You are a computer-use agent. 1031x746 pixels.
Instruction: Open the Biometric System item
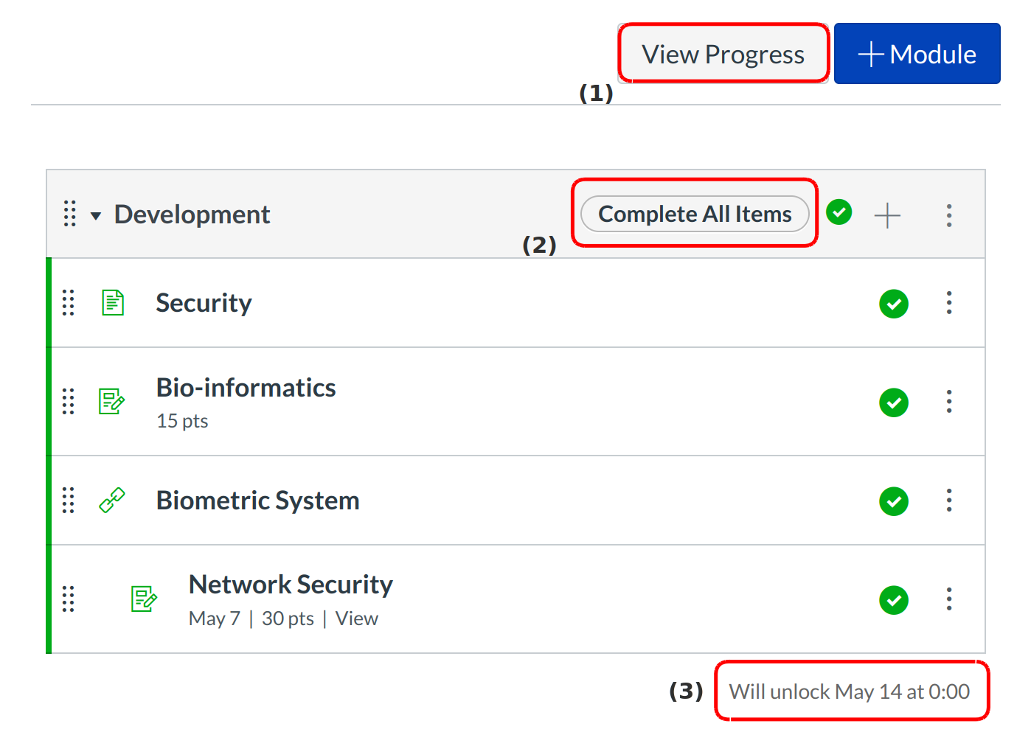click(257, 501)
